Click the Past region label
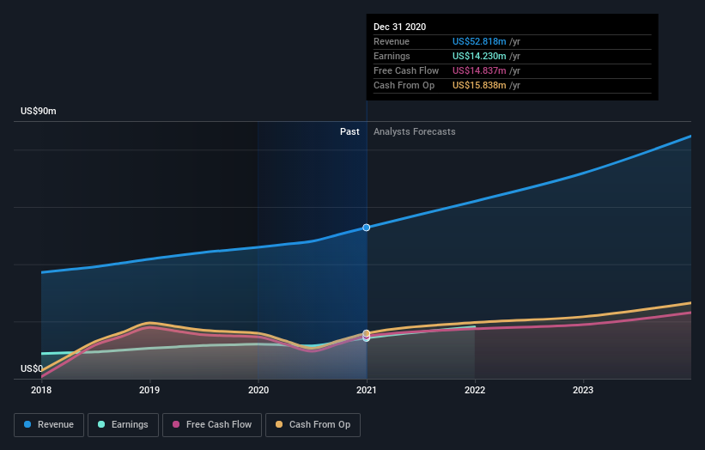 coord(349,131)
